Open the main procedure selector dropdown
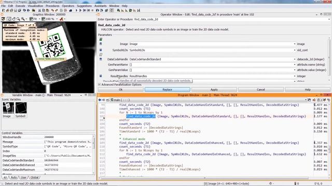The width and height of the screenshot is (332, 186). (306, 100)
